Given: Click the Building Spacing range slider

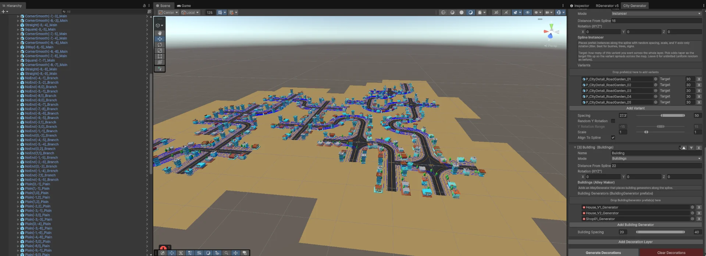Looking at the screenshot, I should (x=660, y=232).
